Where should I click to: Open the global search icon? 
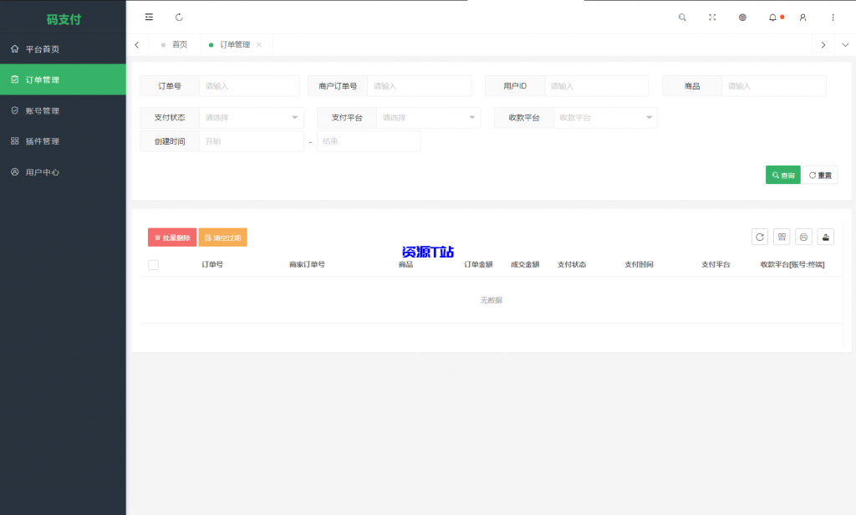(682, 17)
